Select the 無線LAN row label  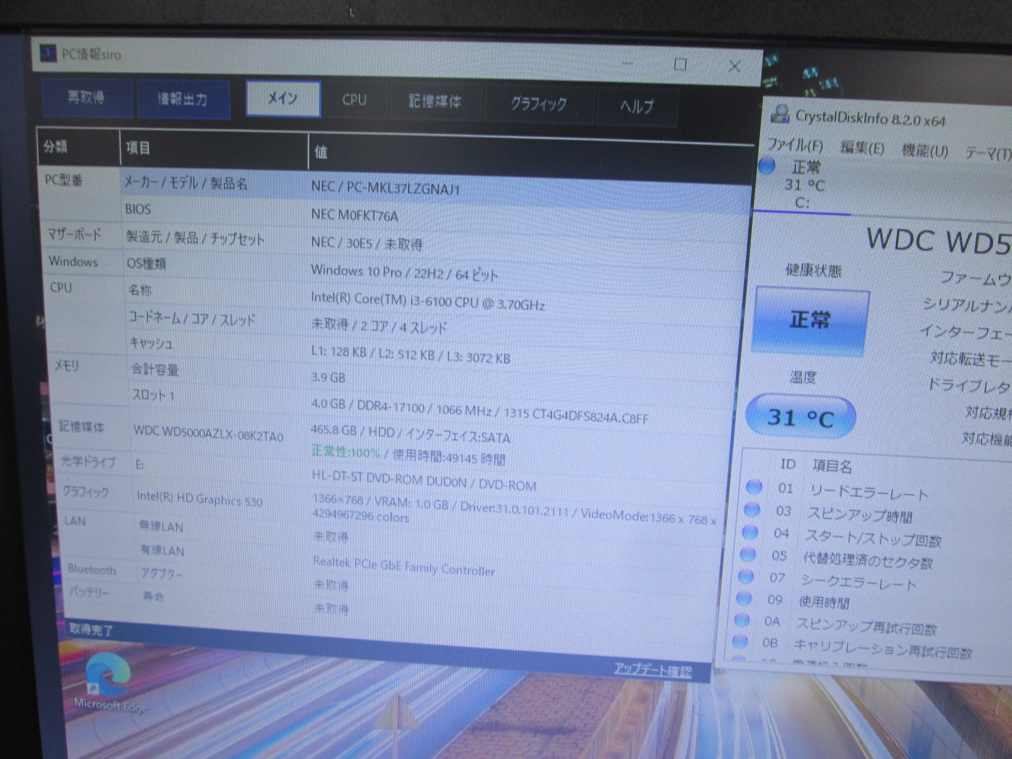pos(161,526)
